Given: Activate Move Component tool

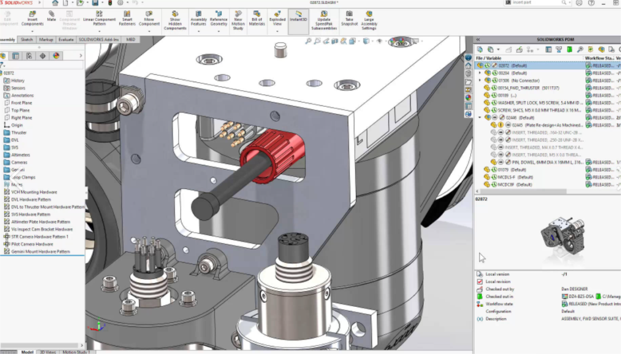Looking at the screenshot, I should click(x=149, y=18).
